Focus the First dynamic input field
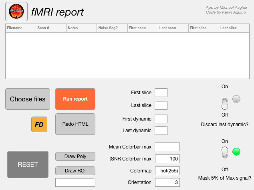Image resolution: width=254 pixels, height=190 pixels. 161,119
